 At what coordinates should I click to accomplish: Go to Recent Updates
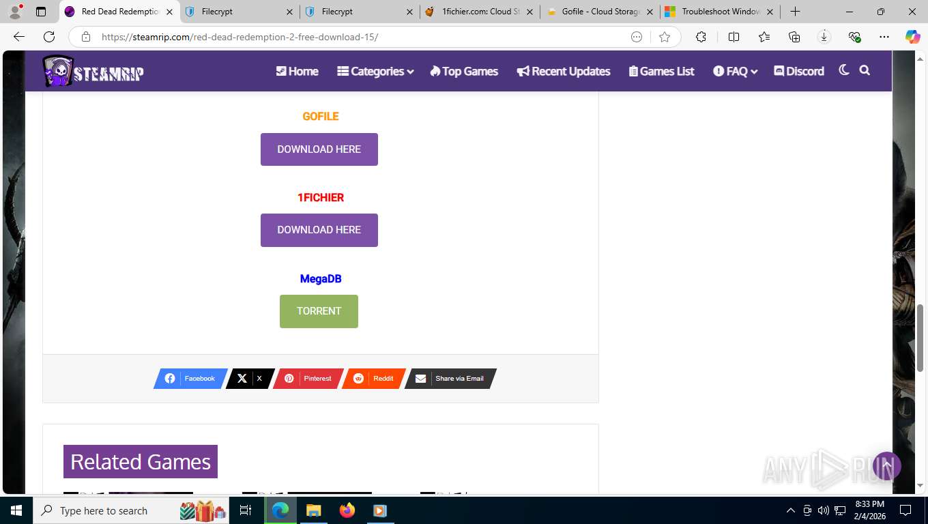564,71
